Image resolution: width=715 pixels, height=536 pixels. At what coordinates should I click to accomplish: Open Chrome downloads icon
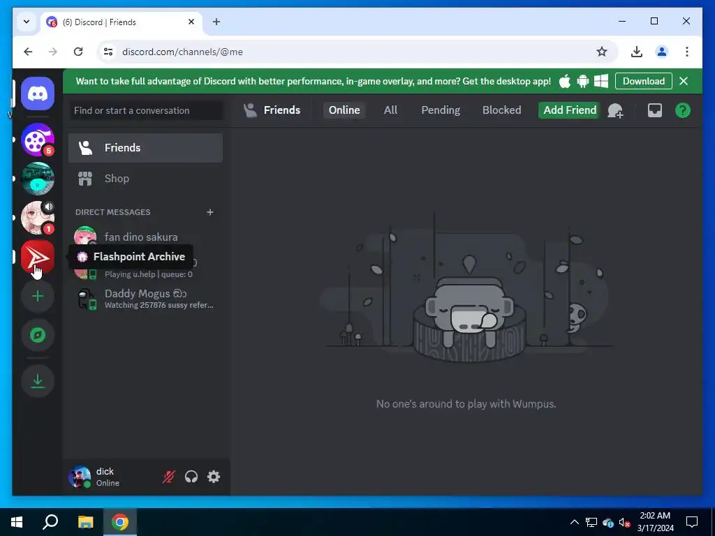[x=637, y=52]
